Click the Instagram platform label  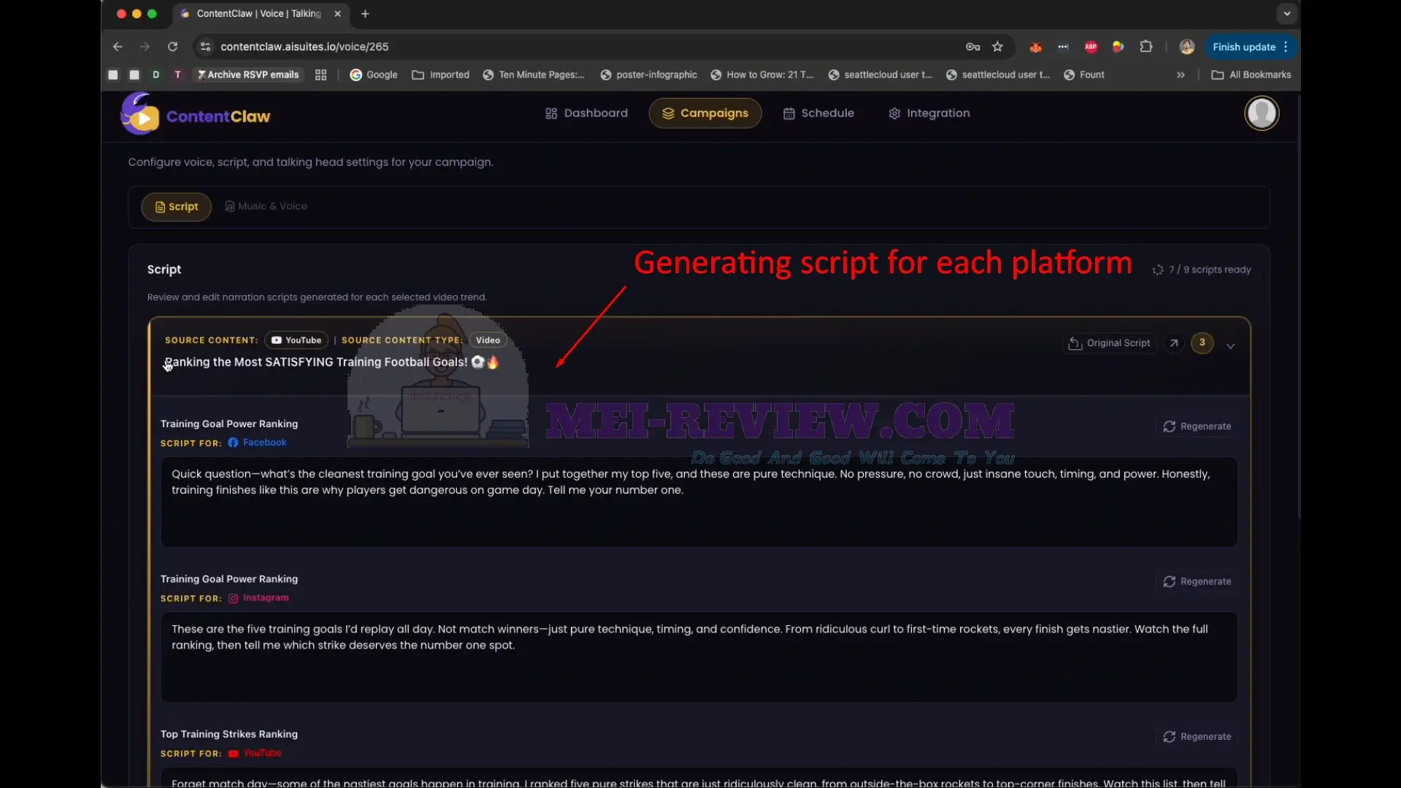(x=258, y=598)
